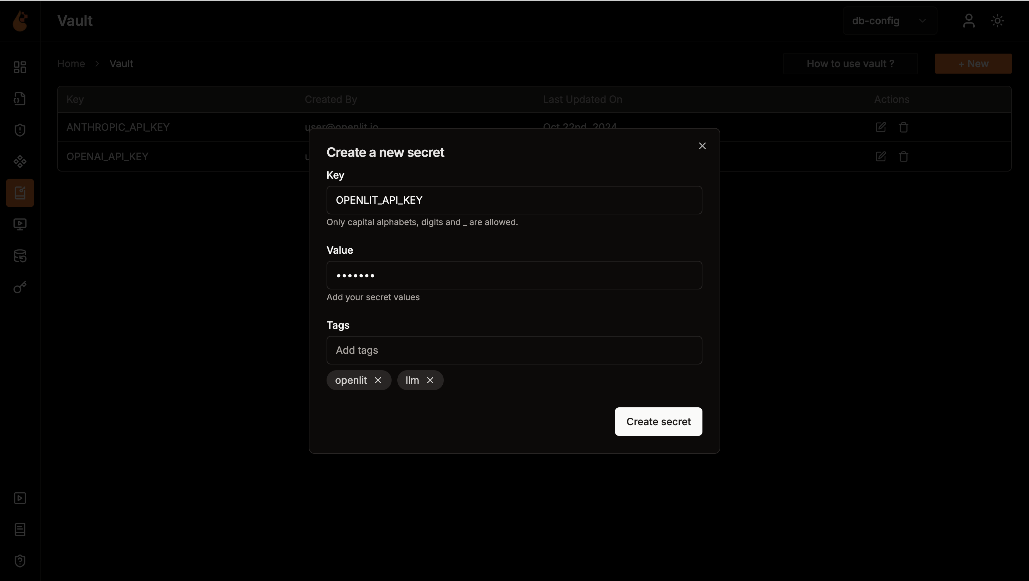Edit the OPENAI_API_KEY secret
The height and width of the screenshot is (581, 1029).
880,156
